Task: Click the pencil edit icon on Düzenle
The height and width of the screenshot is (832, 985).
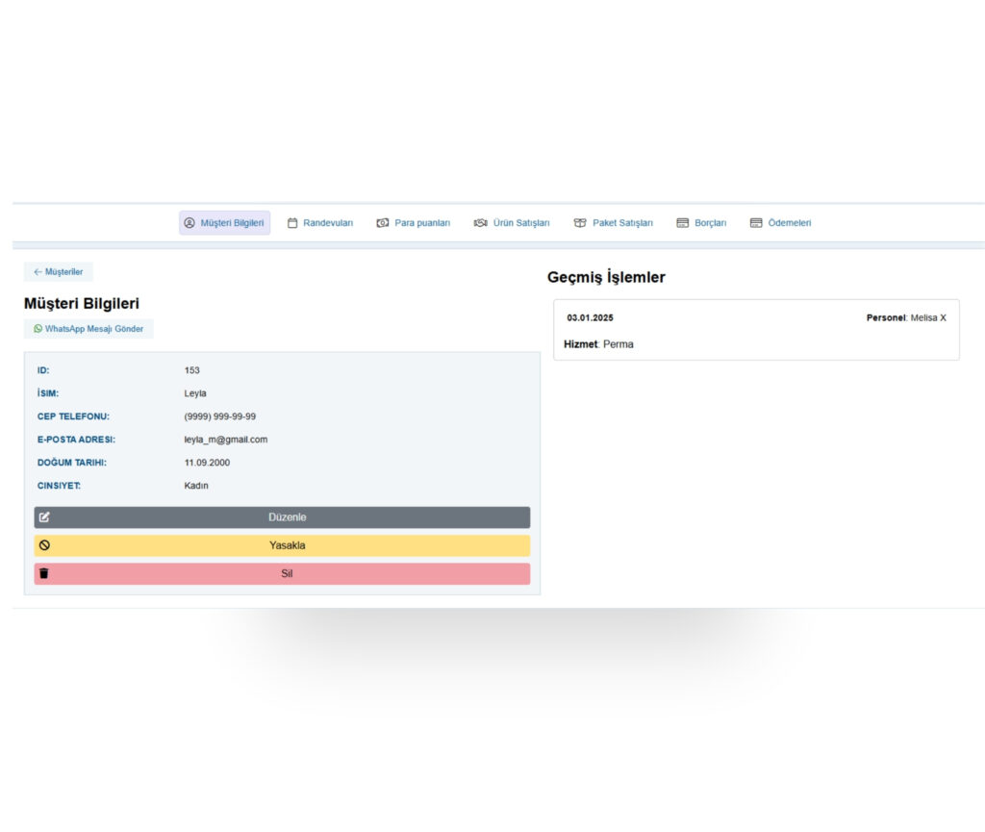Action: pyautogui.click(x=44, y=517)
